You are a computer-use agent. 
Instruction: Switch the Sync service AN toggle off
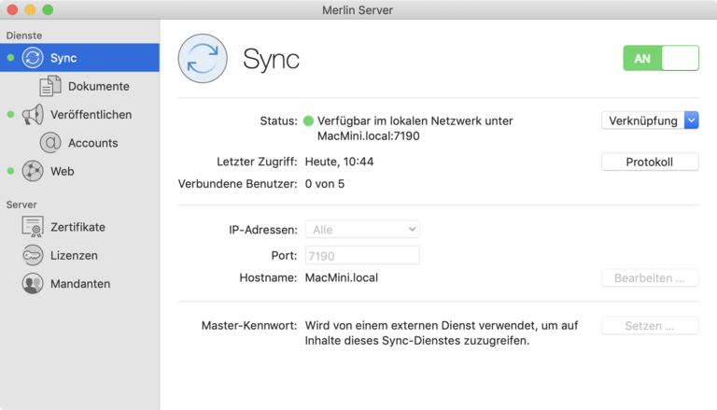661,58
